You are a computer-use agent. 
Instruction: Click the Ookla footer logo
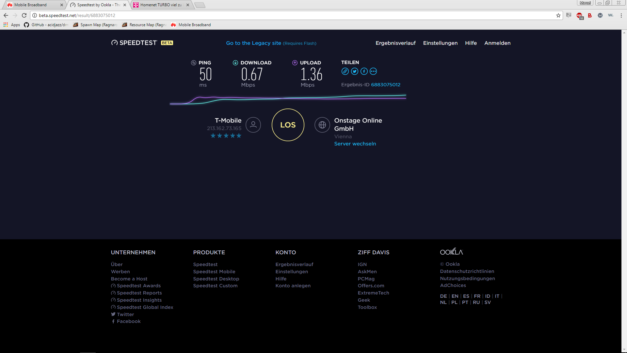coord(451,252)
